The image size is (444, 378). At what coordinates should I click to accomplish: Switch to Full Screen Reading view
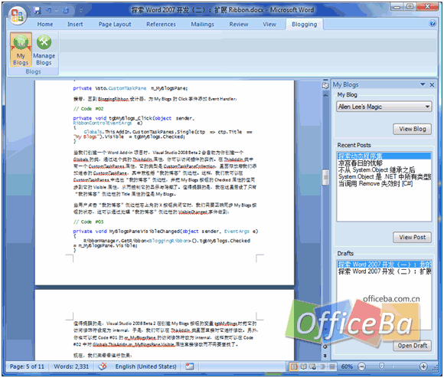[x=304, y=367]
